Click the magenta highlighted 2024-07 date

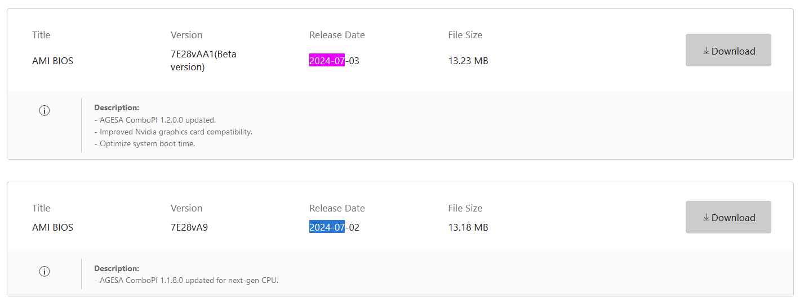[327, 61]
